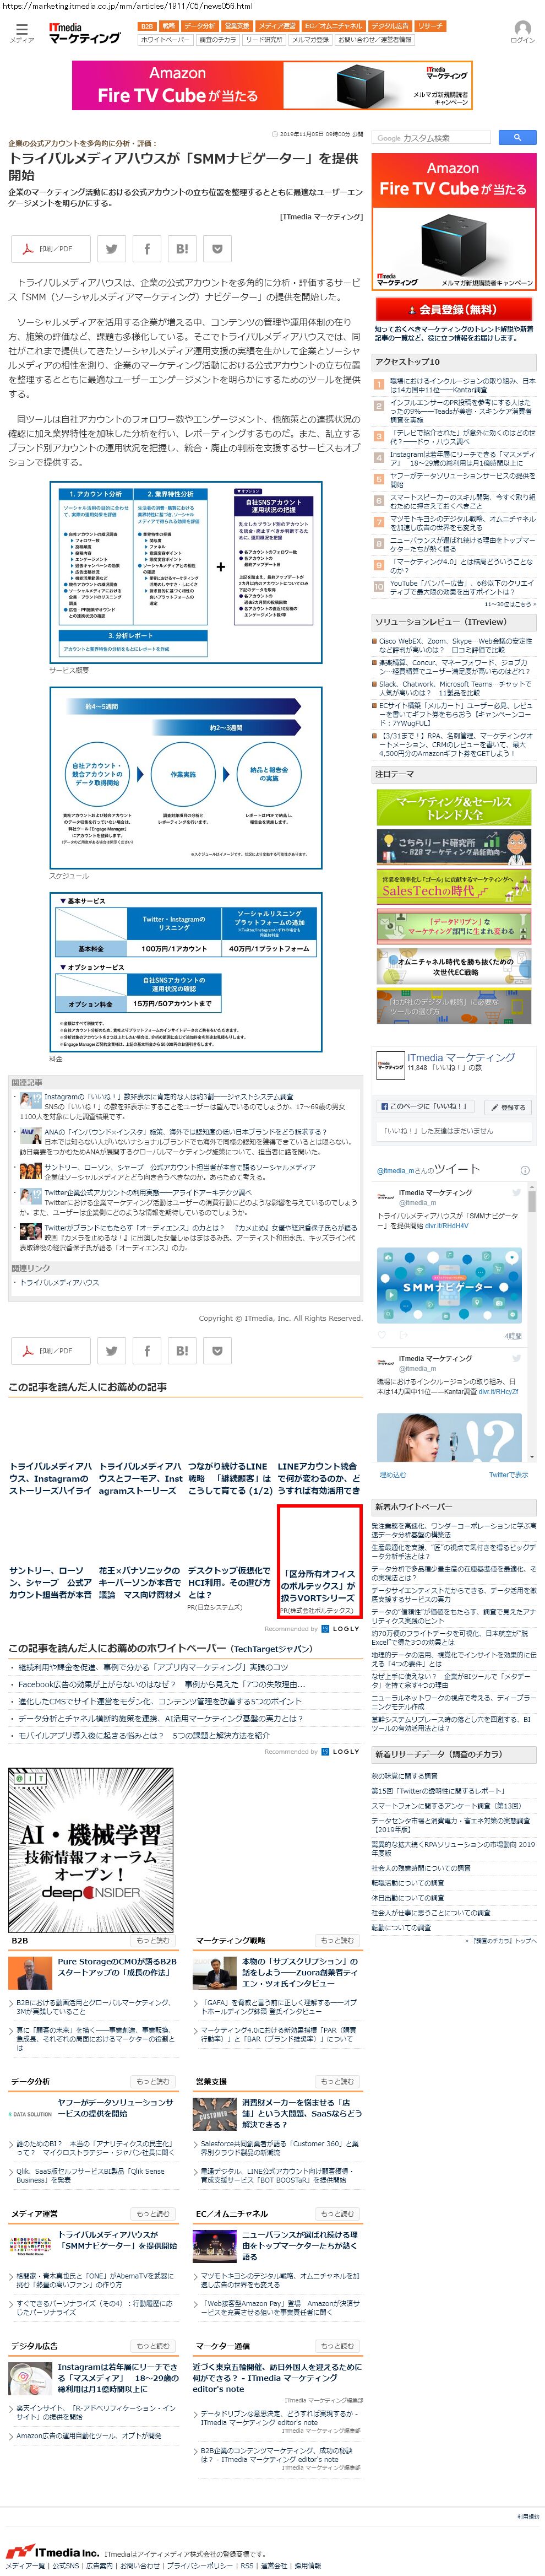
Task: Save article to Pocket using top share icon
Action: coord(216,249)
